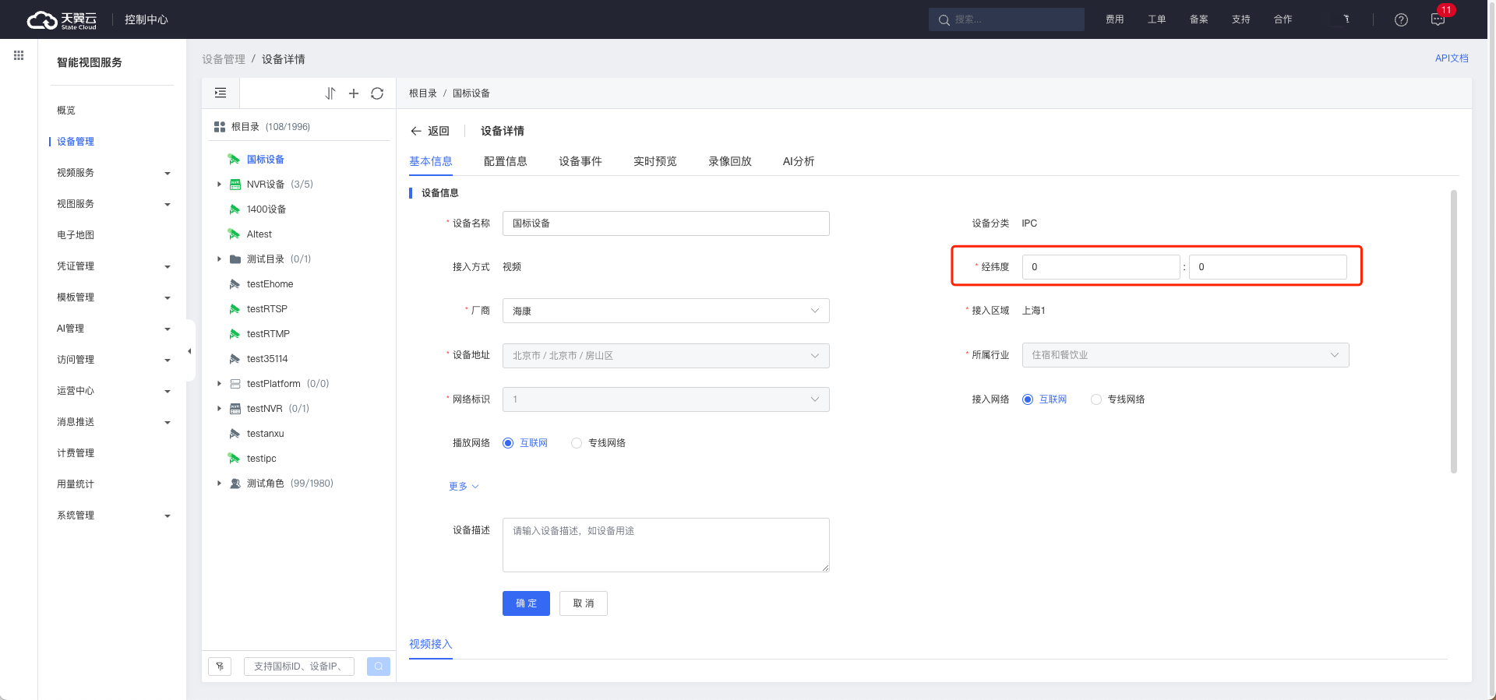Click the device ID search field at the tree bottom
The width and height of the screenshot is (1496, 700).
pyautogui.click(x=299, y=667)
